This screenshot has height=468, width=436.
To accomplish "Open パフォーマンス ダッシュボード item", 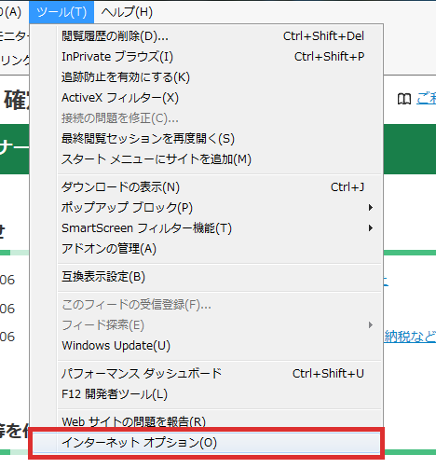I will point(207,374).
